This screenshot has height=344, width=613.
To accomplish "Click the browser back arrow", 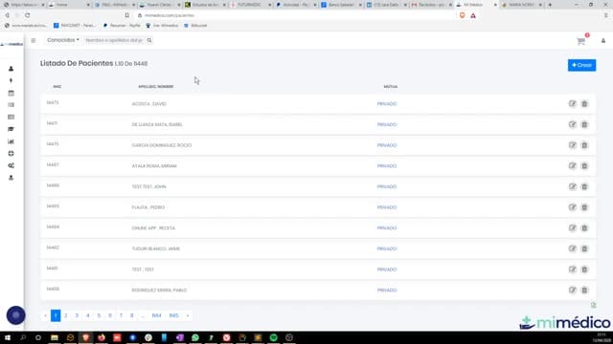I will [7, 15].
